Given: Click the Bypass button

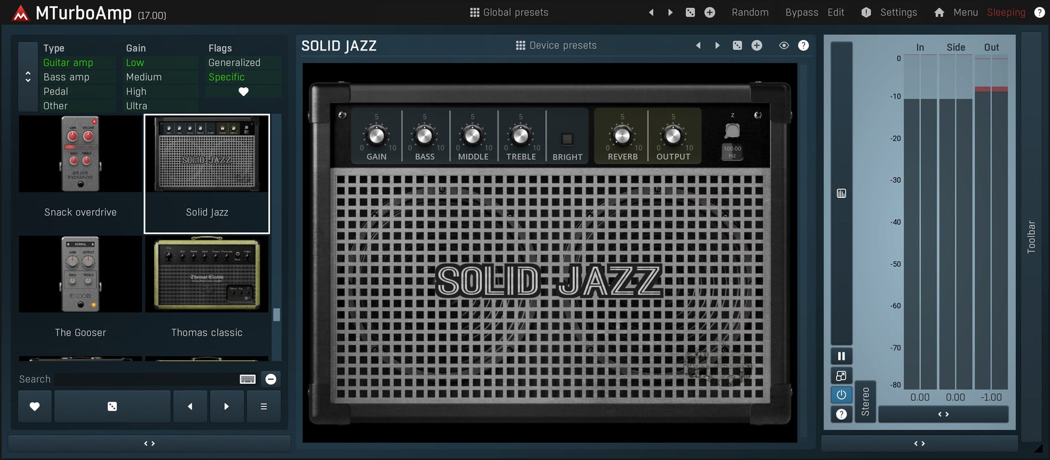Looking at the screenshot, I should [x=801, y=12].
